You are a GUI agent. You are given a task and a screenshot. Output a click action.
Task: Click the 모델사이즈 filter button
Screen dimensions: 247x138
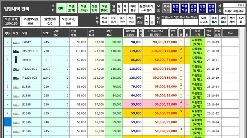click(204, 20)
